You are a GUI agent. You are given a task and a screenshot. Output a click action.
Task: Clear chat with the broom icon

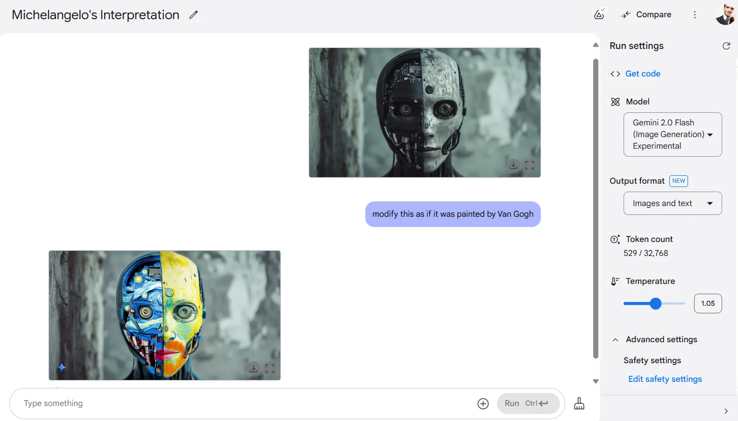579,403
